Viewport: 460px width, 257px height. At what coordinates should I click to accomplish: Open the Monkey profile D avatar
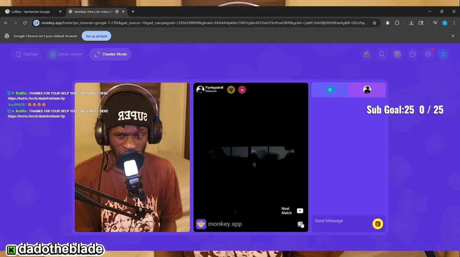[x=443, y=54]
